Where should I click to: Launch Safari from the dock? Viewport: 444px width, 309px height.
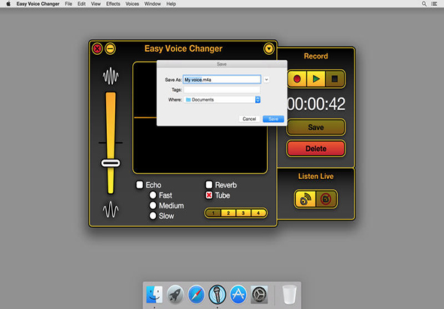[196, 294]
